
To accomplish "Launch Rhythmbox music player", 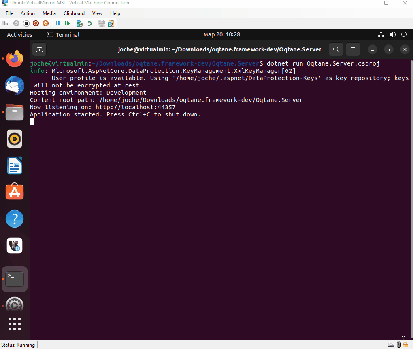I will coord(15,139).
